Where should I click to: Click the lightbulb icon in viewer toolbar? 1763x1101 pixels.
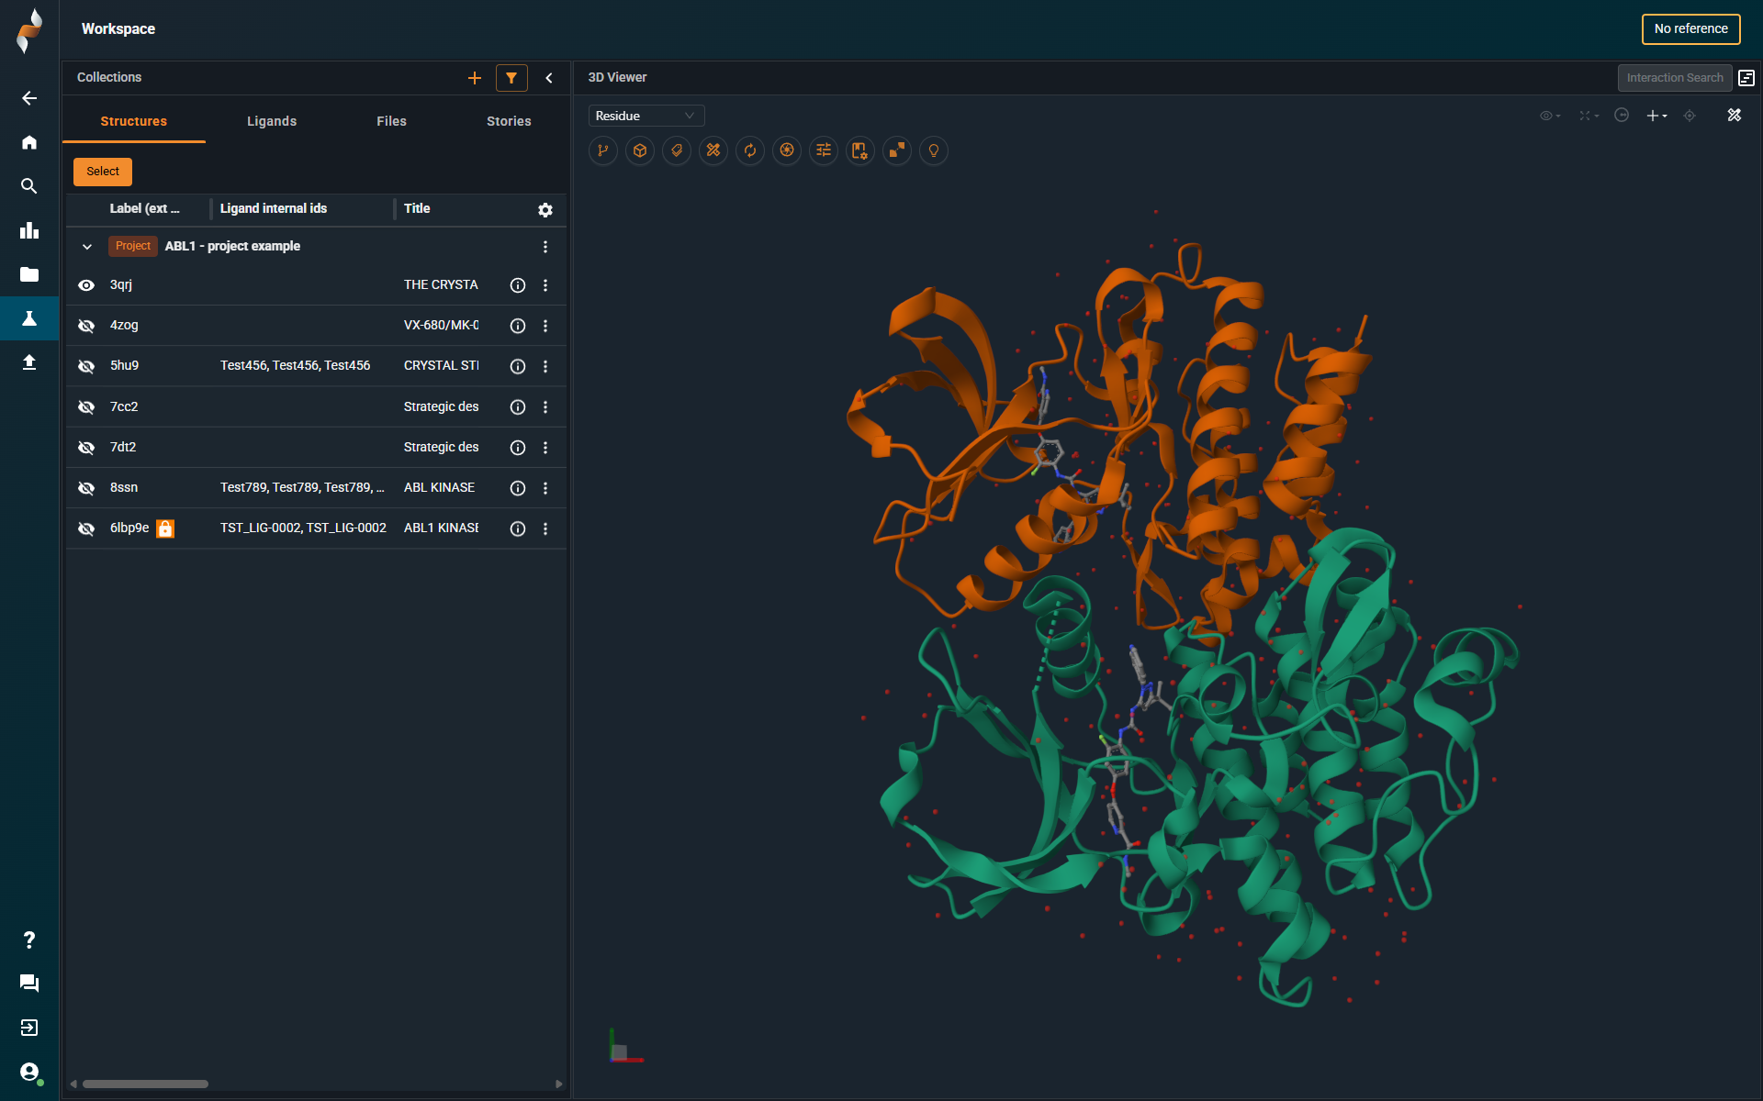934,150
